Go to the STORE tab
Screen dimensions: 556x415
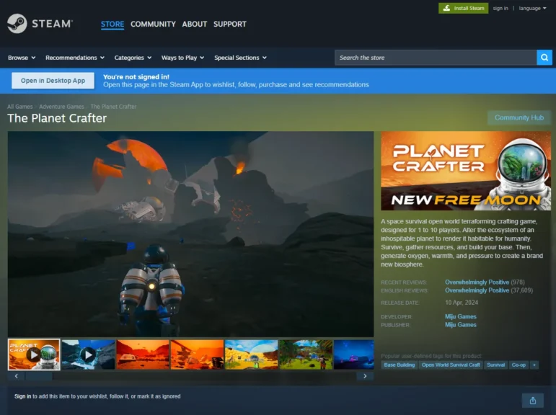112,24
